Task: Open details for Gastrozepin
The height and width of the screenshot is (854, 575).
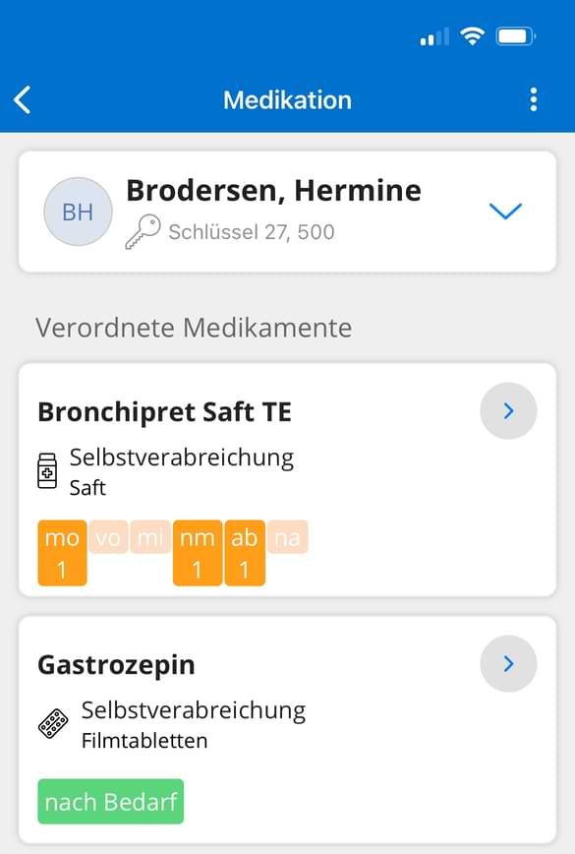Action: (508, 663)
